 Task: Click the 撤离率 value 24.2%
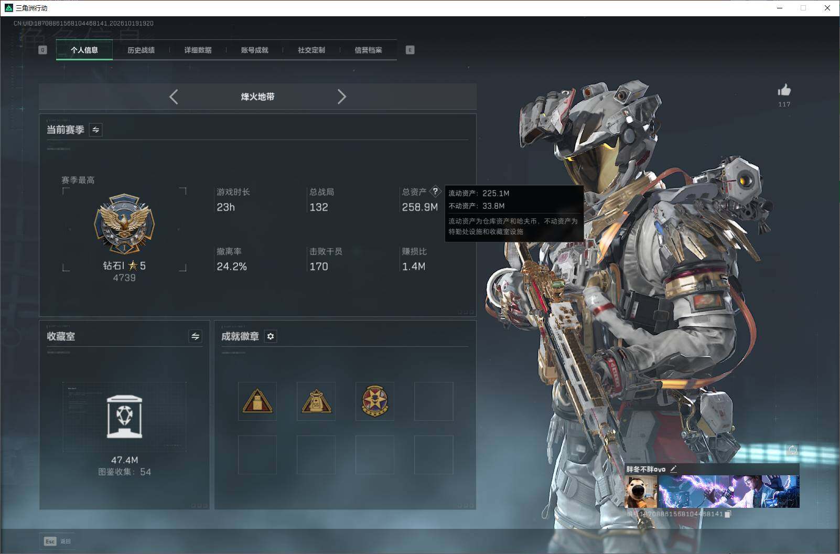pos(232,267)
